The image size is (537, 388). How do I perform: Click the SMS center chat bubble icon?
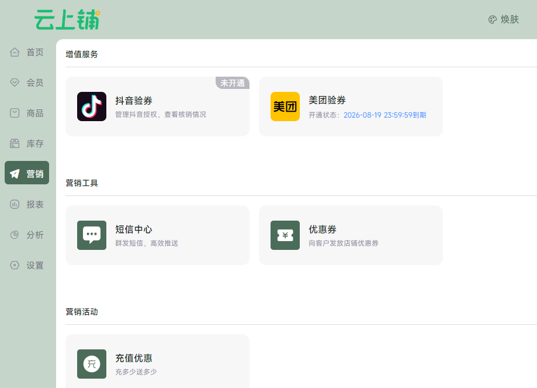[92, 235]
